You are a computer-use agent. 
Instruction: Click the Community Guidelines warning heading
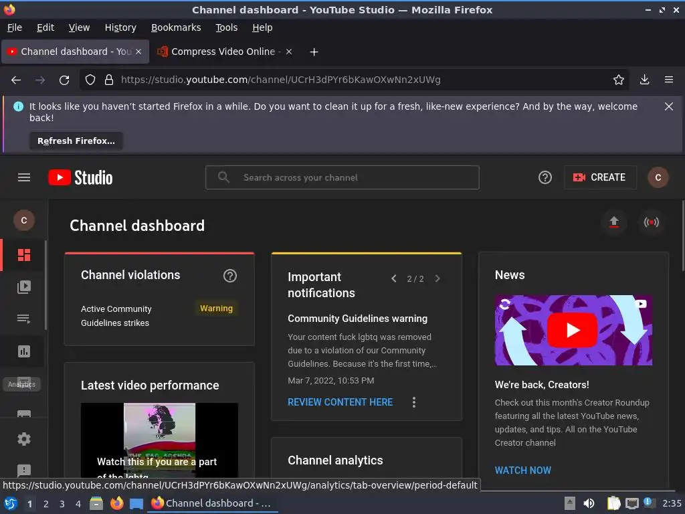(357, 319)
